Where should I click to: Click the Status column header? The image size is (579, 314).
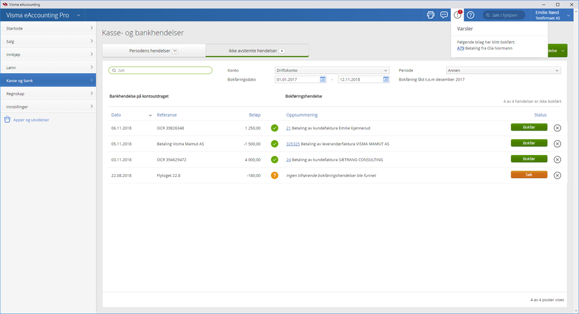point(540,115)
